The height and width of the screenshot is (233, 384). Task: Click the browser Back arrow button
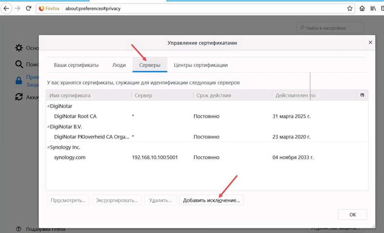(x=6, y=8)
